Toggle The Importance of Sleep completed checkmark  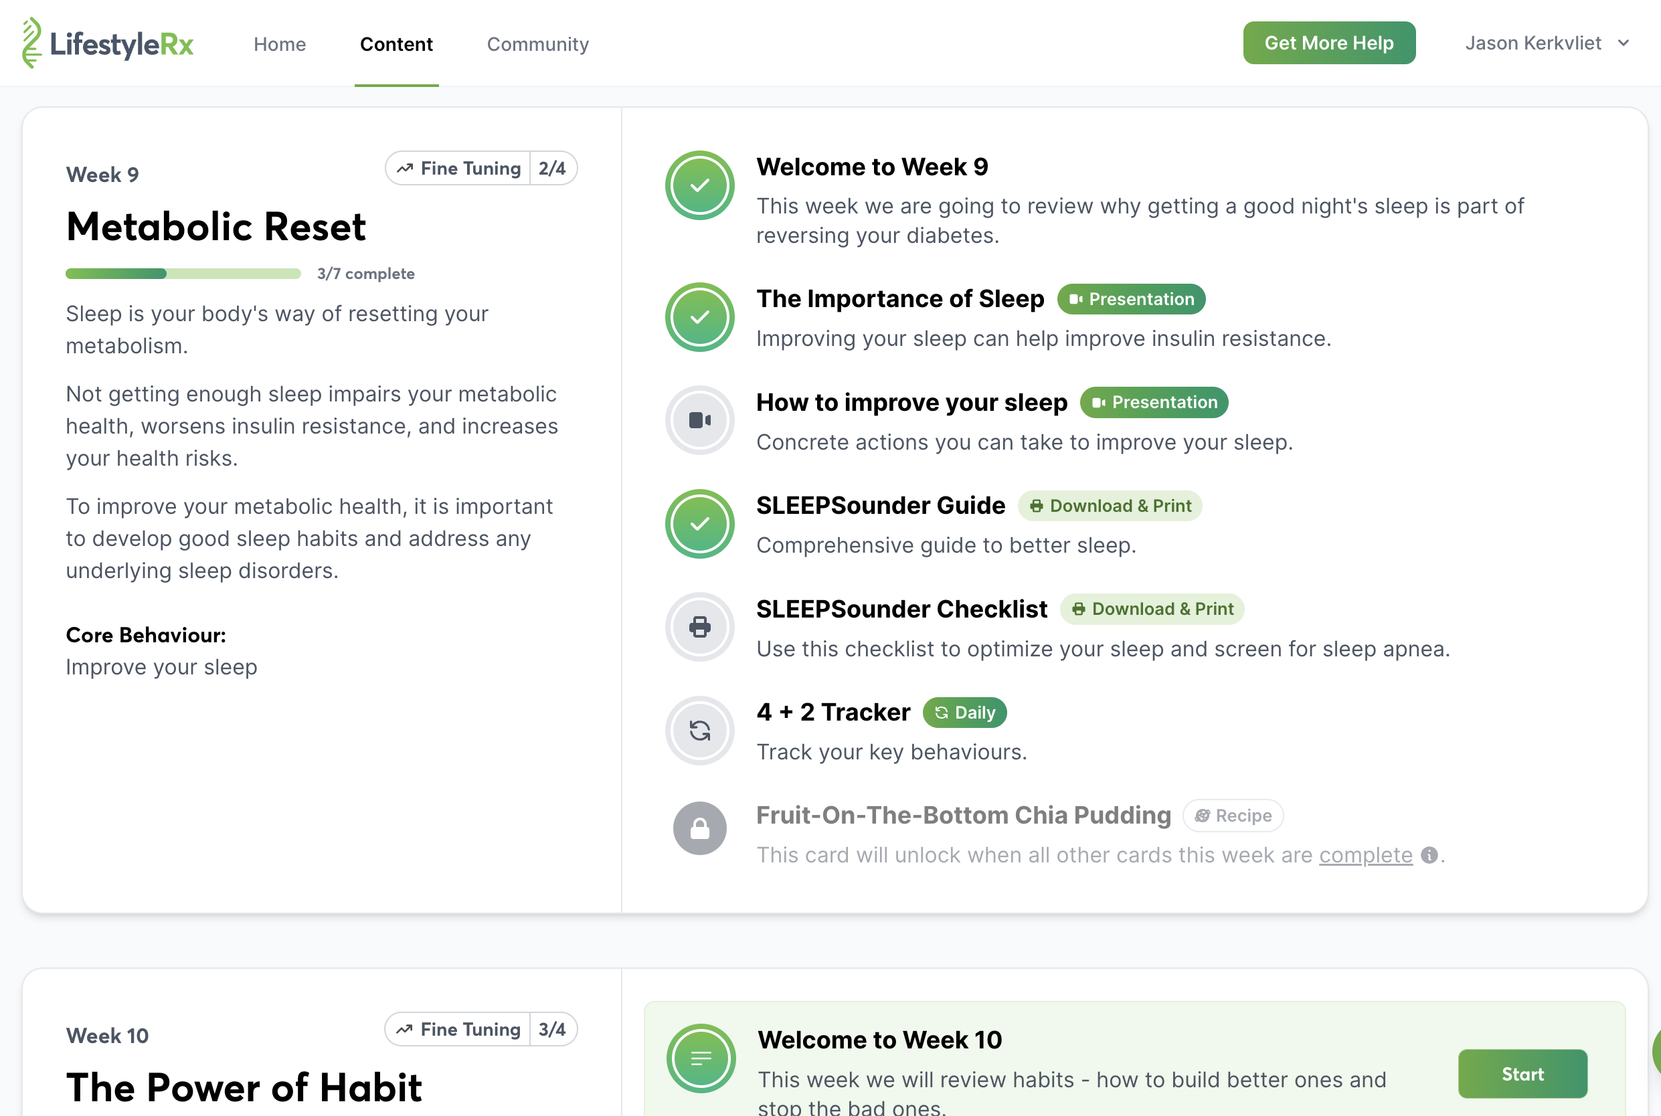click(x=699, y=317)
